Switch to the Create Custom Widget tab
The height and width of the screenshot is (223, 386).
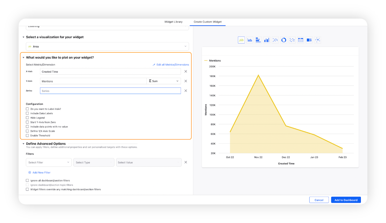tap(208, 22)
